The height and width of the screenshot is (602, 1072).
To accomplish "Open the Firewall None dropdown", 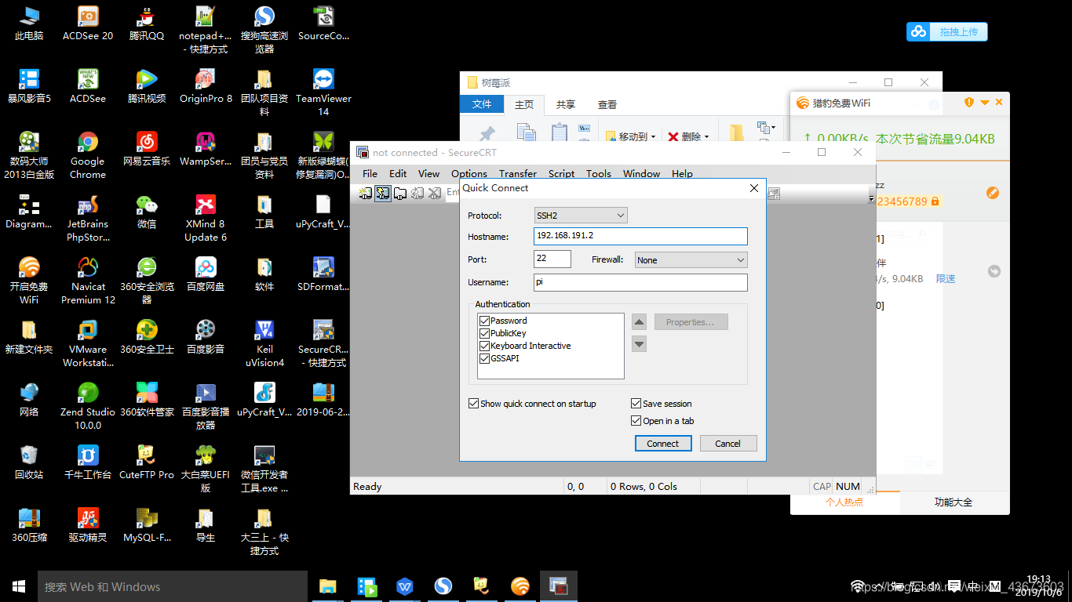I will tap(691, 260).
